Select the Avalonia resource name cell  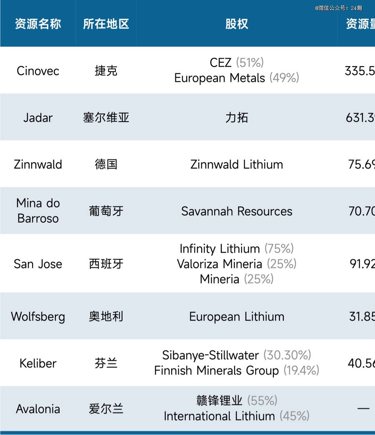coord(38,409)
